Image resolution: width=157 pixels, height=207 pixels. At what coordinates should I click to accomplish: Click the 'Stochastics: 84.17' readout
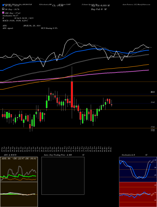[10, 16]
